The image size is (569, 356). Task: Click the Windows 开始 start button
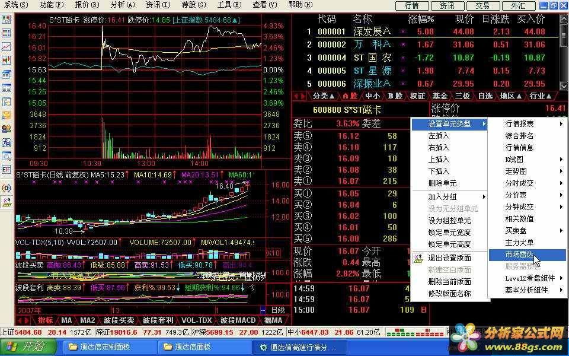coord(28,347)
